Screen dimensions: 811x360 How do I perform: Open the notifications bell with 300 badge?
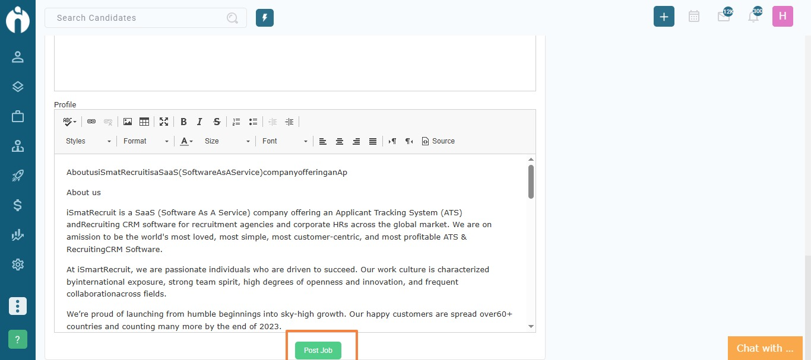click(753, 16)
